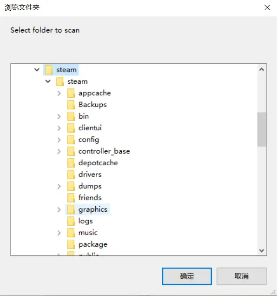277x296 pixels.
Task: Click the logs folder icon
Action: (x=71, y=221)
